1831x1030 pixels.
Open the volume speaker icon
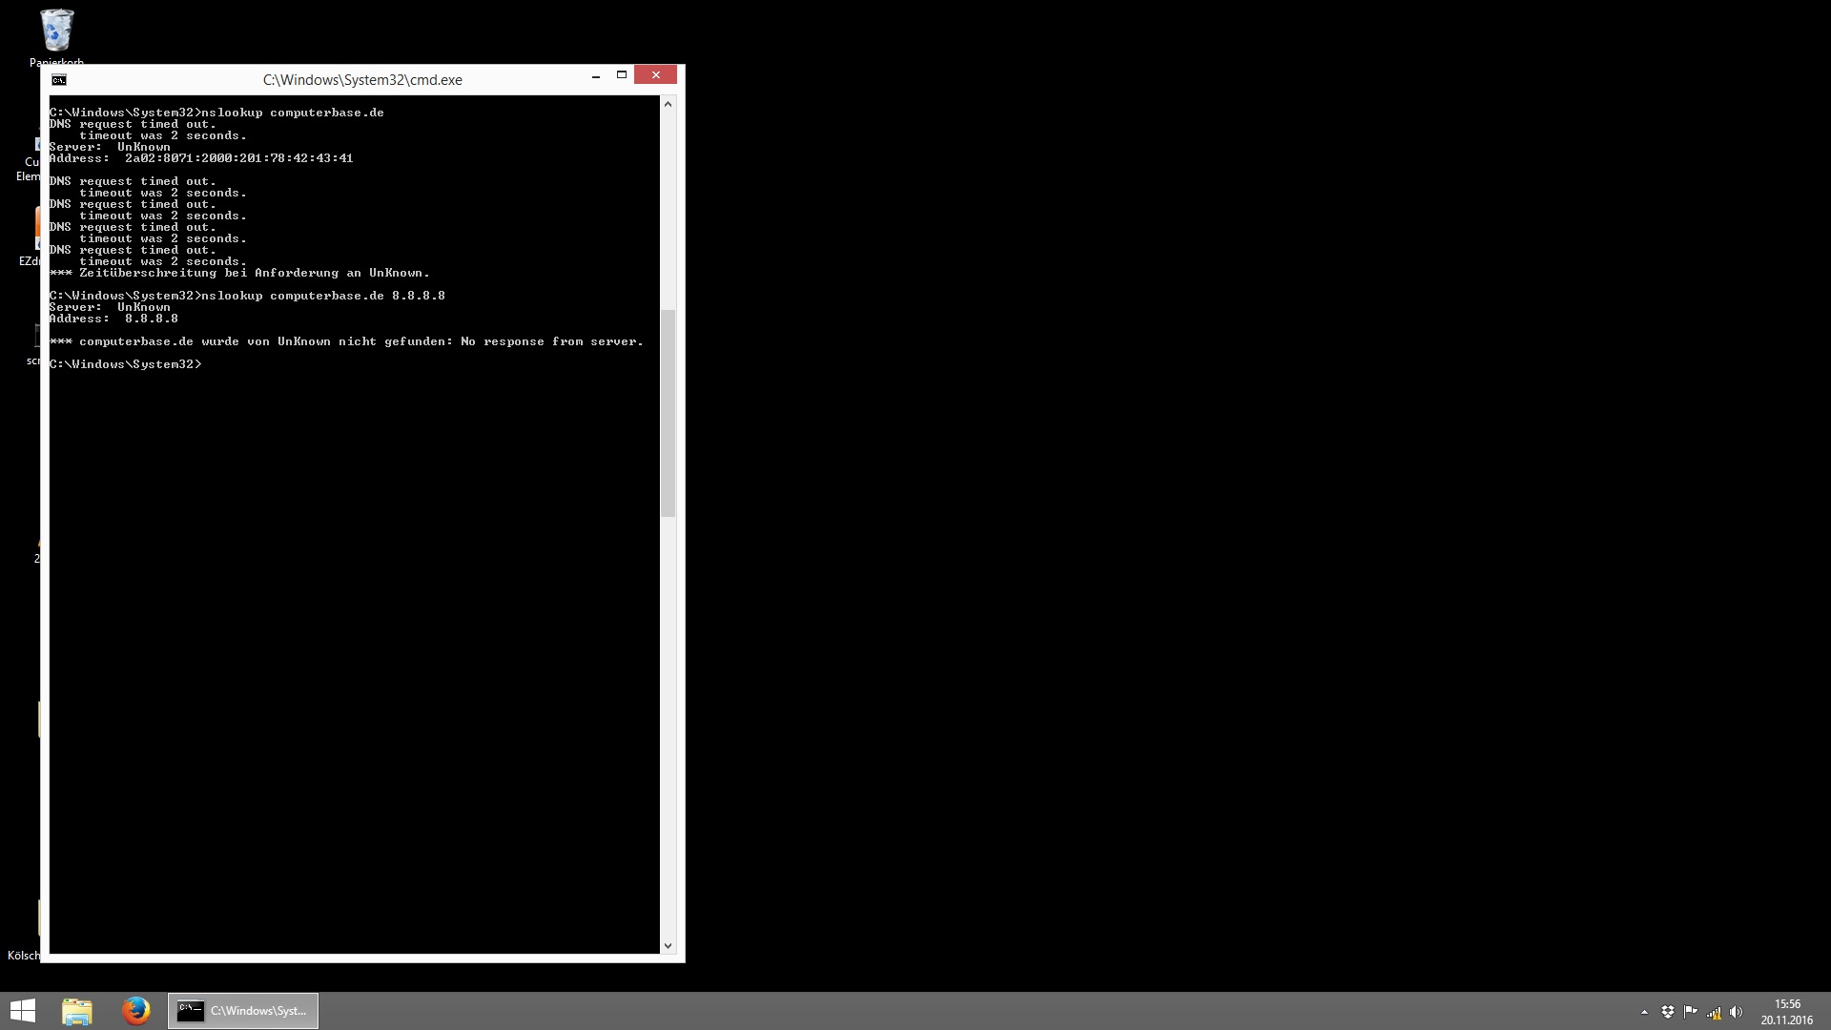coord(1736,1012)
